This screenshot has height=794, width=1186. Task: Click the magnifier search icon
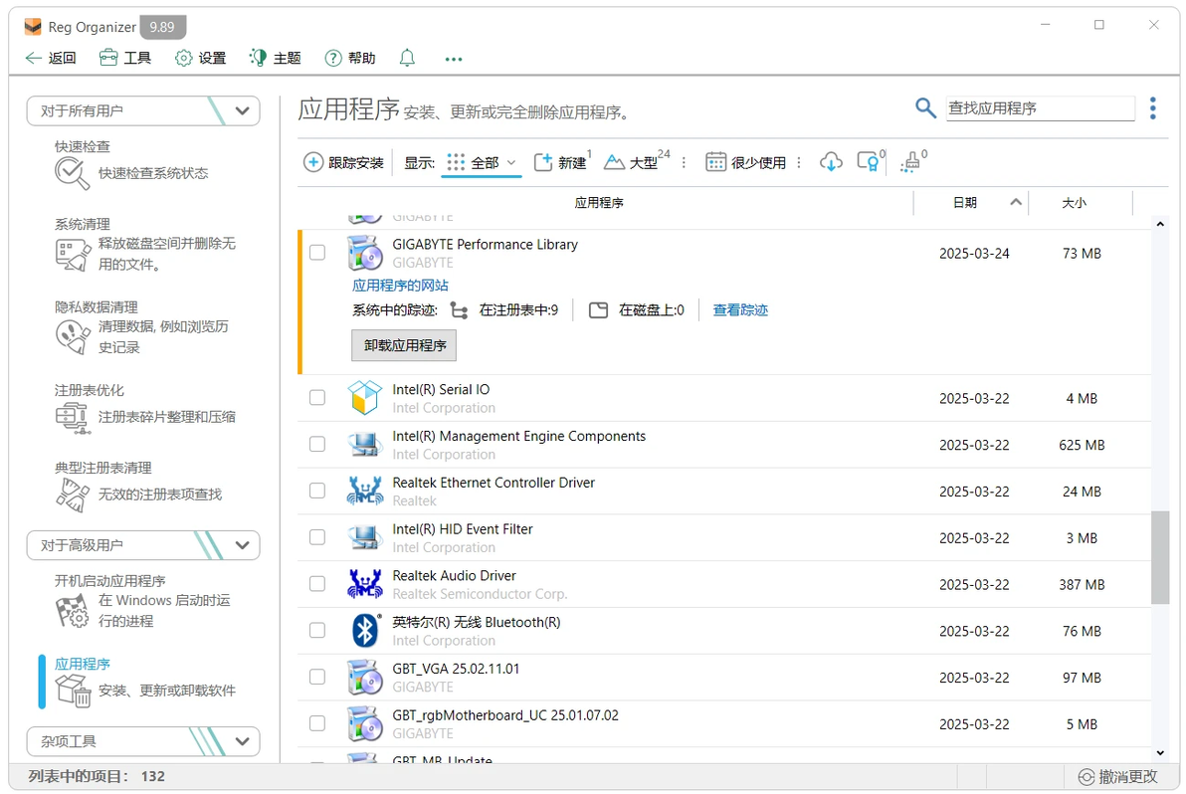click(925, 107)
